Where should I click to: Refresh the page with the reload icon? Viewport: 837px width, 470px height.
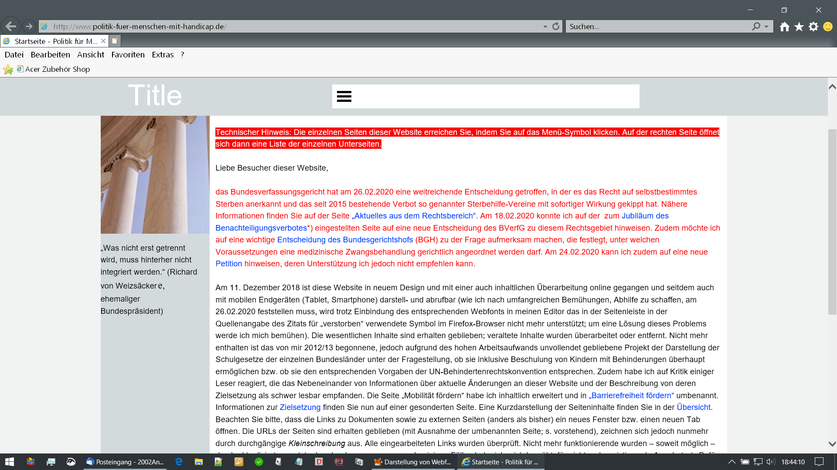556,27
